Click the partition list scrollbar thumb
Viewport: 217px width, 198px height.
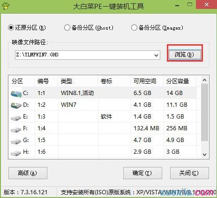pyautogui.click(x=204, y=112)
